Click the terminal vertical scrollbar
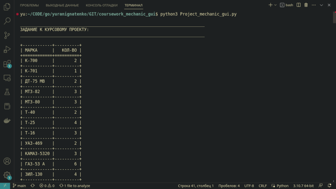 (x=334, y=18)
